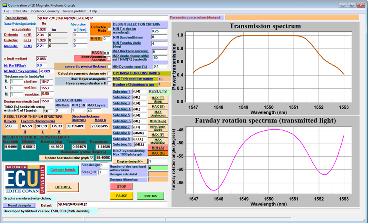Toggle convert to physical thickness
Image resolution: width=368 pixels, height=223 pixels.
(x=109, y=66)
